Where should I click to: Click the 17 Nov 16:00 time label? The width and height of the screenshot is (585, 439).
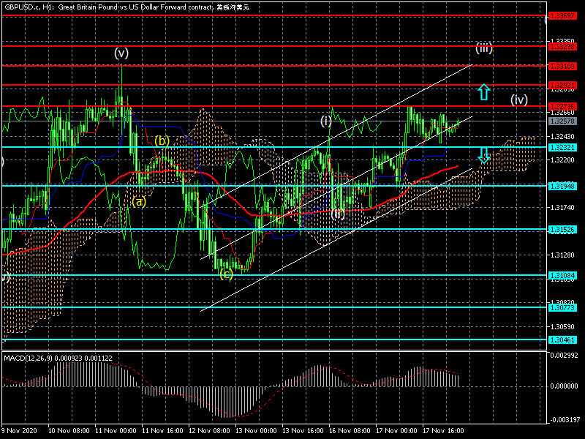tap(443, 430)
